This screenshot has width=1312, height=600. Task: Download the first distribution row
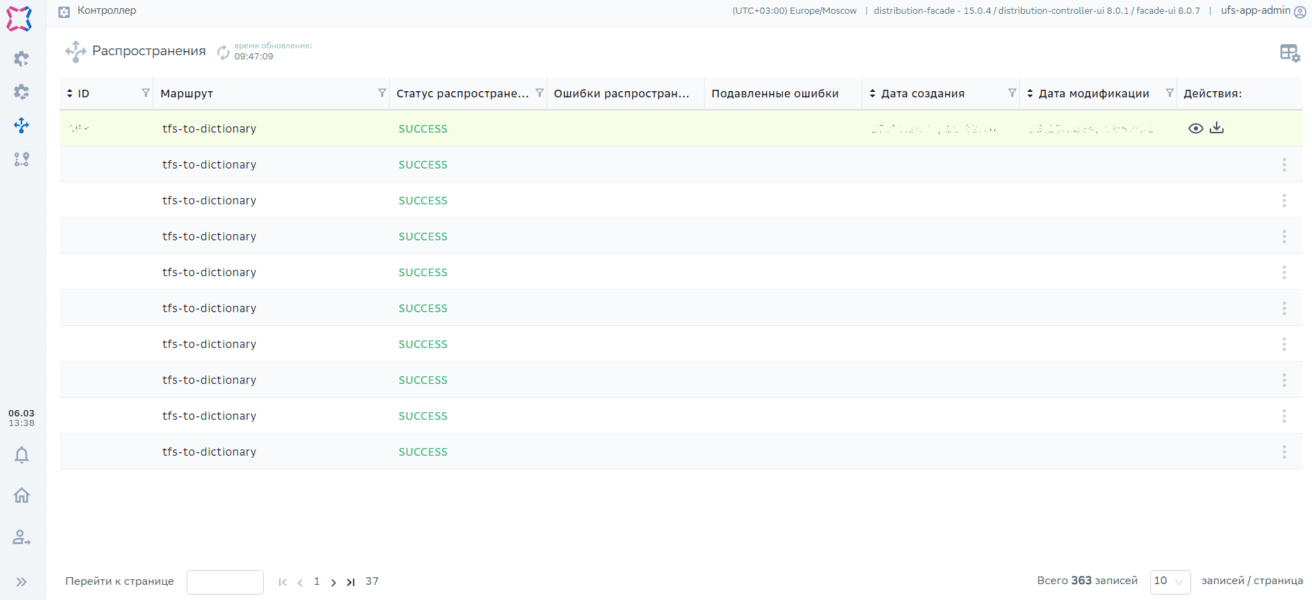tap(1217, 128)
